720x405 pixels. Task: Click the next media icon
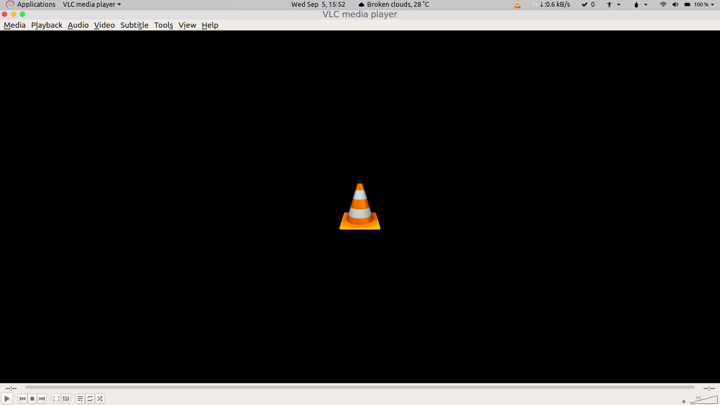41,399
